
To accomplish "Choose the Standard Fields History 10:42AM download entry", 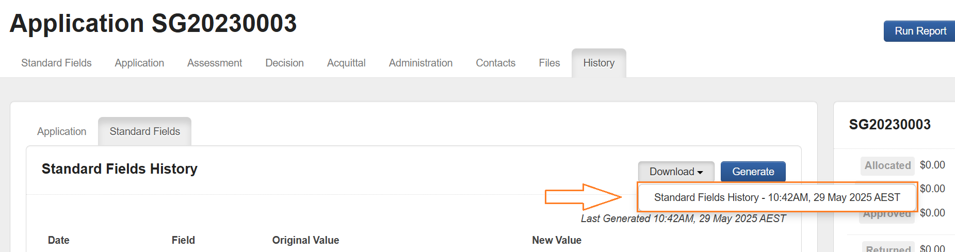I will (776, 197).
